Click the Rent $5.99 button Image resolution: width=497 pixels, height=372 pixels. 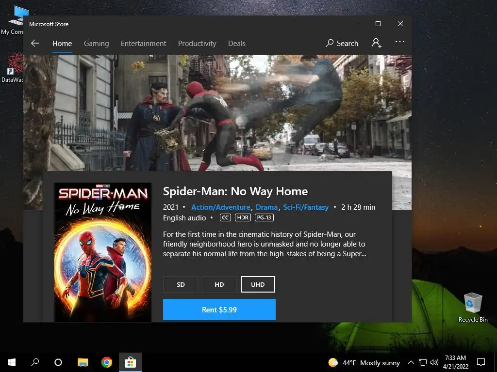click(219, 310)
